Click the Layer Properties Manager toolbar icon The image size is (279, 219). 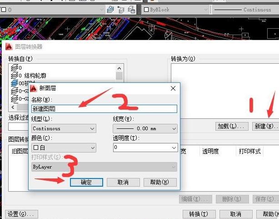[110, 10]
